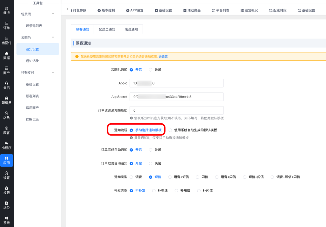Image resolution: width=326 pixels, height=227 pixels.
Task: Click the 配送员 courier sidebar icon
Action: [x=6, y=100]
